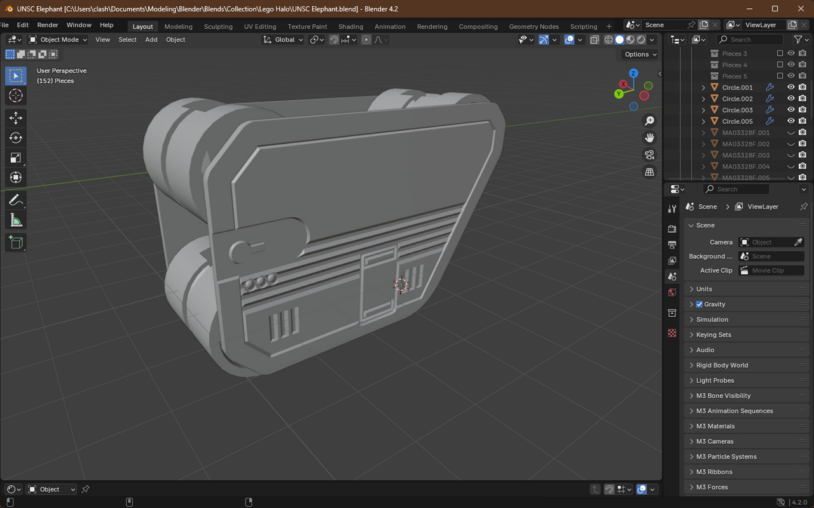Click the outliner search field
The image size is (814, 508).
click(x=750, y=39)
